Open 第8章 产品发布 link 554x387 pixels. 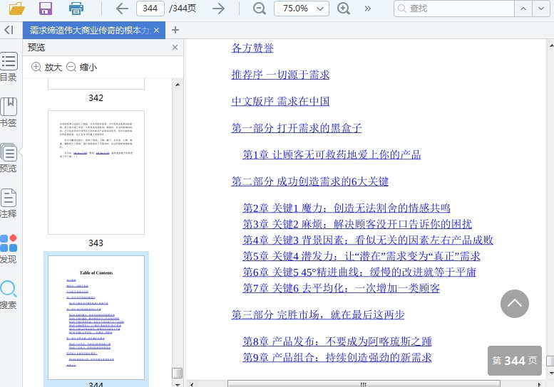(337, 341)
